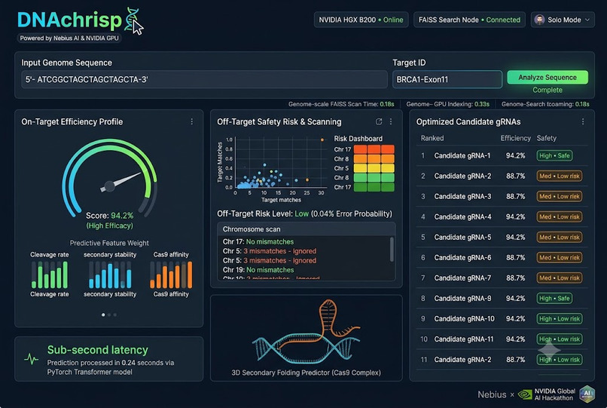Select the third carousel dot under feature weights

click(115, 314)
